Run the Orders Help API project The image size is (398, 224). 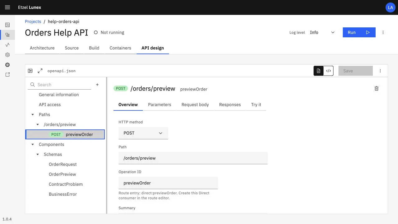point(359,32)
